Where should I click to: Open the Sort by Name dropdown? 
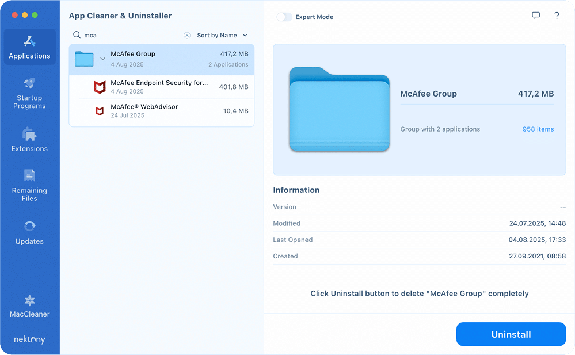point(222,35)
